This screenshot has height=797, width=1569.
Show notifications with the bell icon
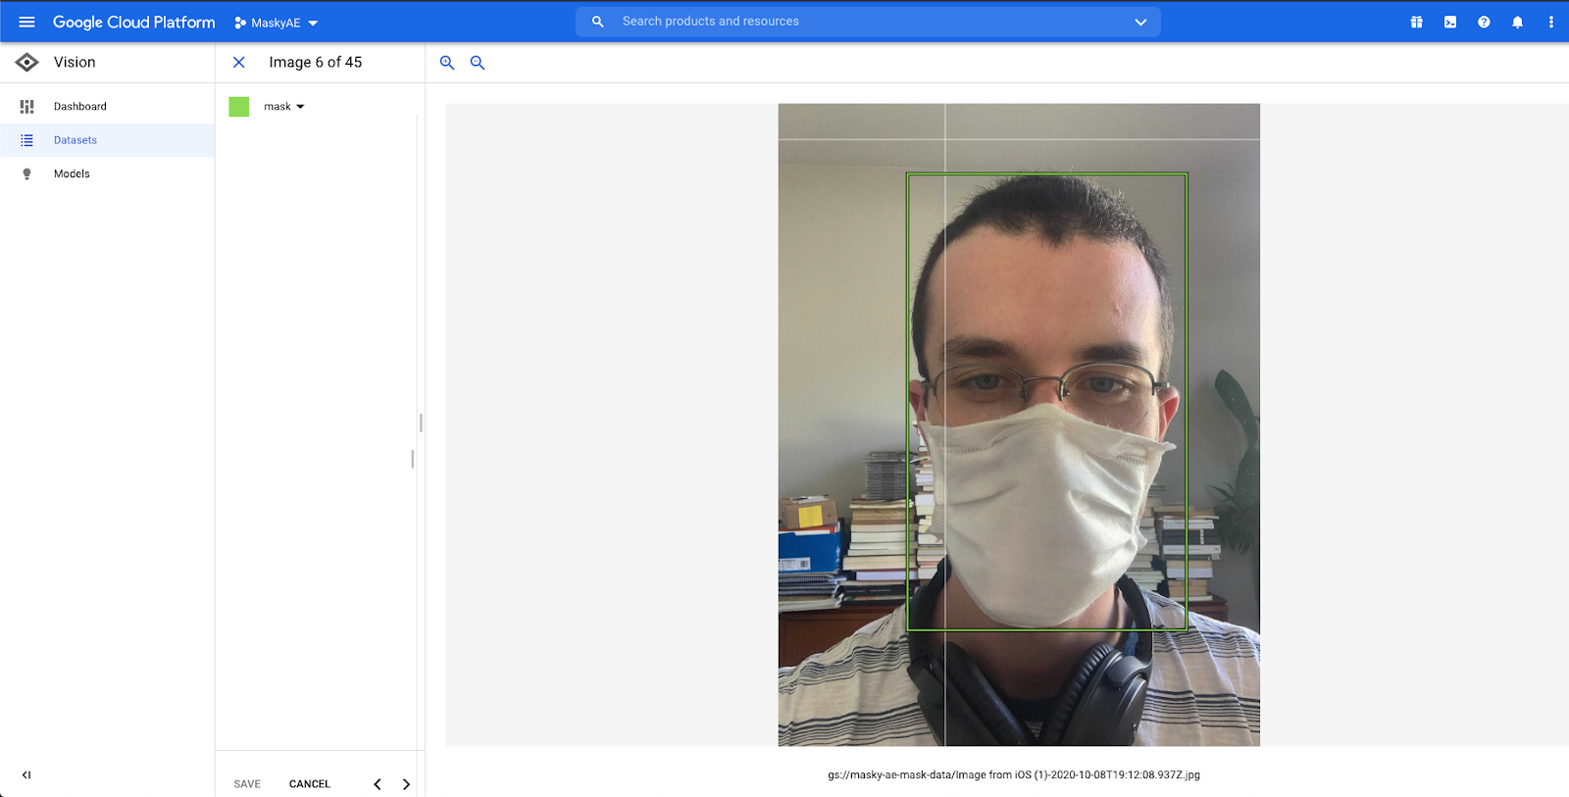1517,22
